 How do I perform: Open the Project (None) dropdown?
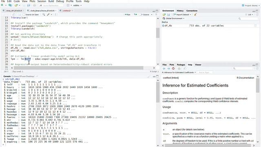tap(251, 5)
